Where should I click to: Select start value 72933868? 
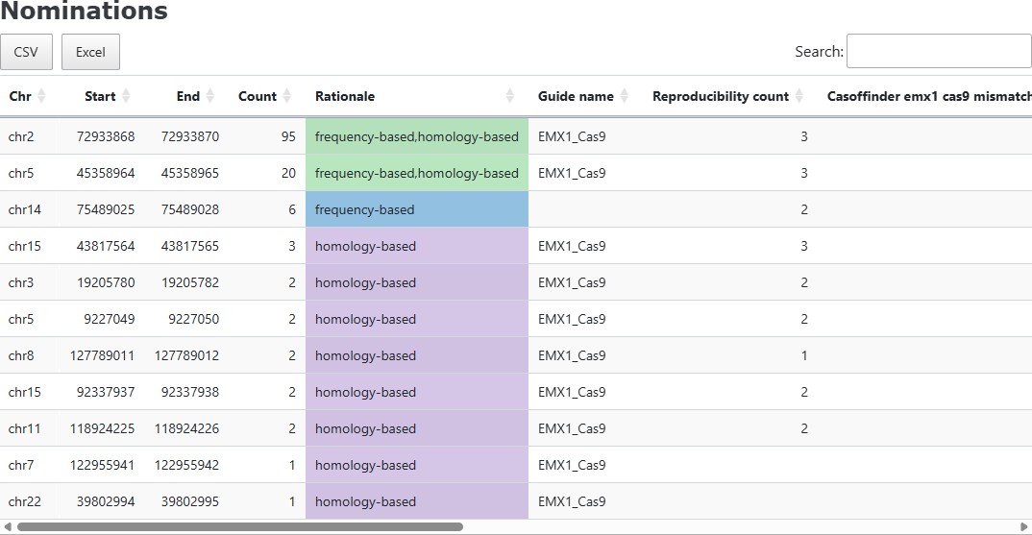tap(106, 137)
